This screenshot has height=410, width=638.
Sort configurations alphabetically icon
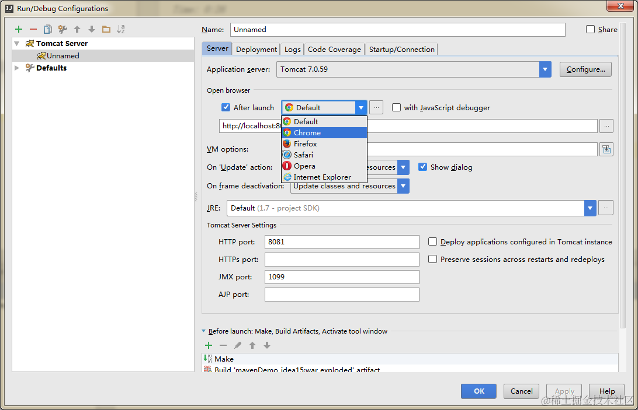point(121,29)
